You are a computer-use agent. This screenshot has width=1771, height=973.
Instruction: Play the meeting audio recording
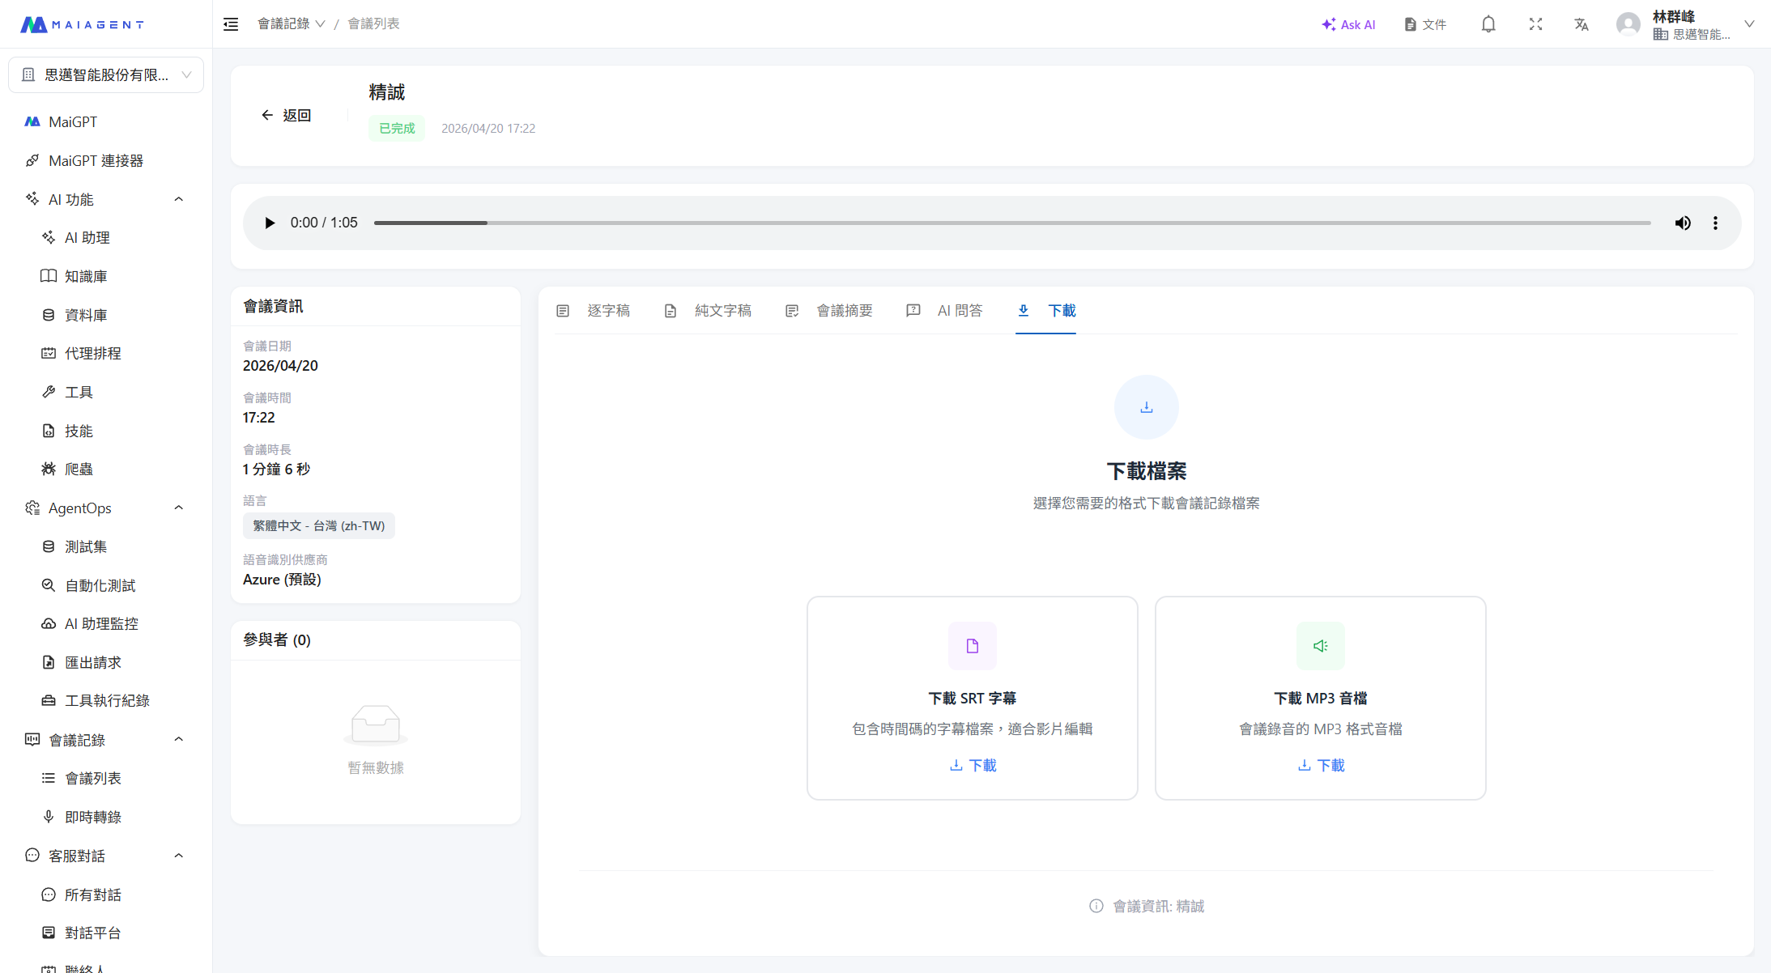pyautogui.click(x=270, y=223)
